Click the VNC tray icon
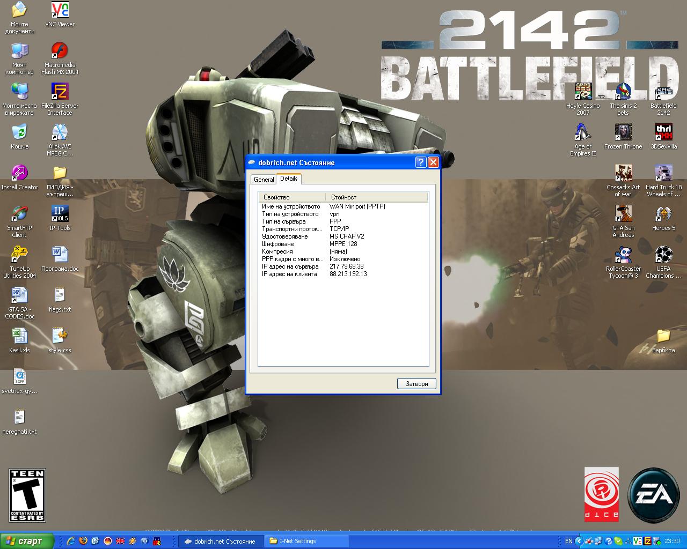 point(638,541)
